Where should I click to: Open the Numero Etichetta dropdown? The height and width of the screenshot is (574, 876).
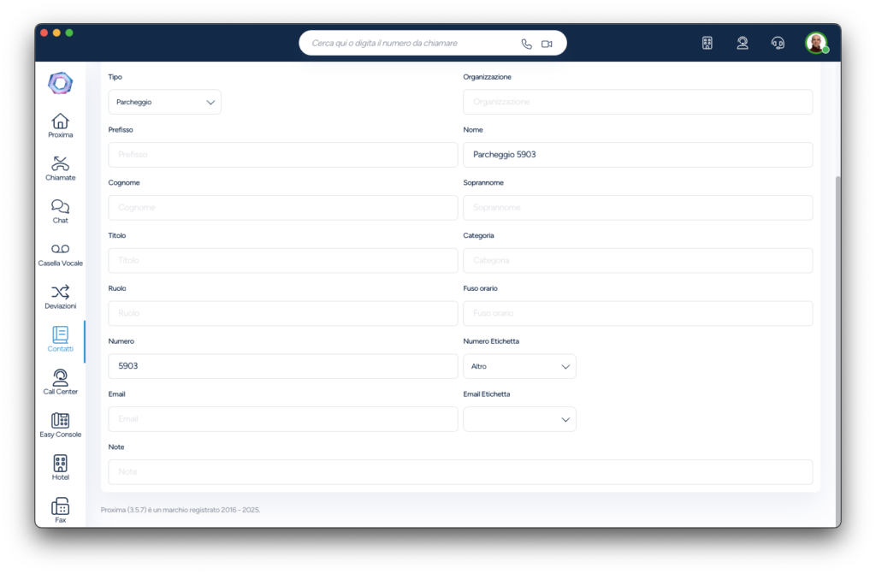click(519, 366)
